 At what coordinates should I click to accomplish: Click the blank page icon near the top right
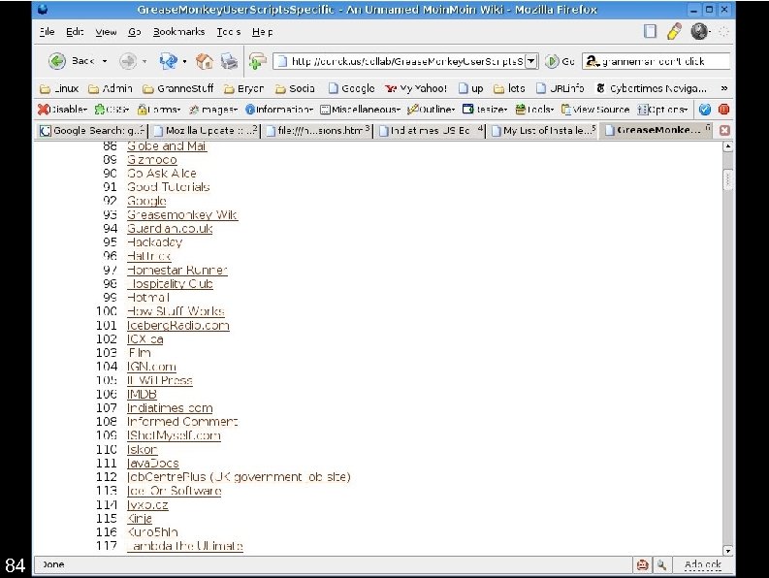coord(650,31)
